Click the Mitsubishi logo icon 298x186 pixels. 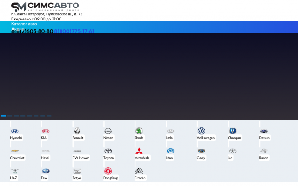[139, 151]
